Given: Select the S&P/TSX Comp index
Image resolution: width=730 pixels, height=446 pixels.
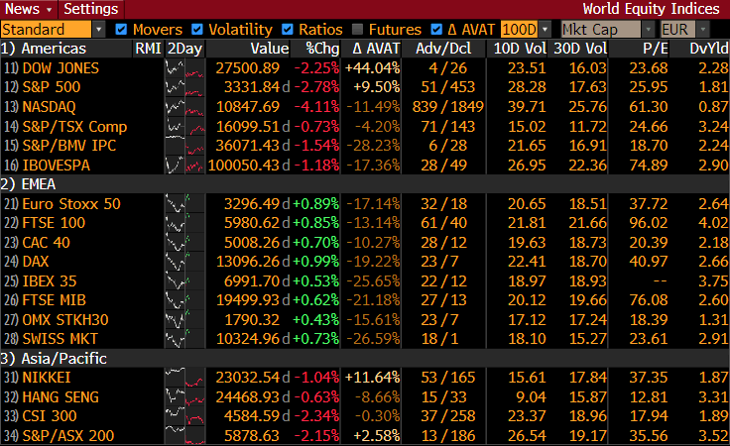Looking at the screenshot, I should click(74, 126).
